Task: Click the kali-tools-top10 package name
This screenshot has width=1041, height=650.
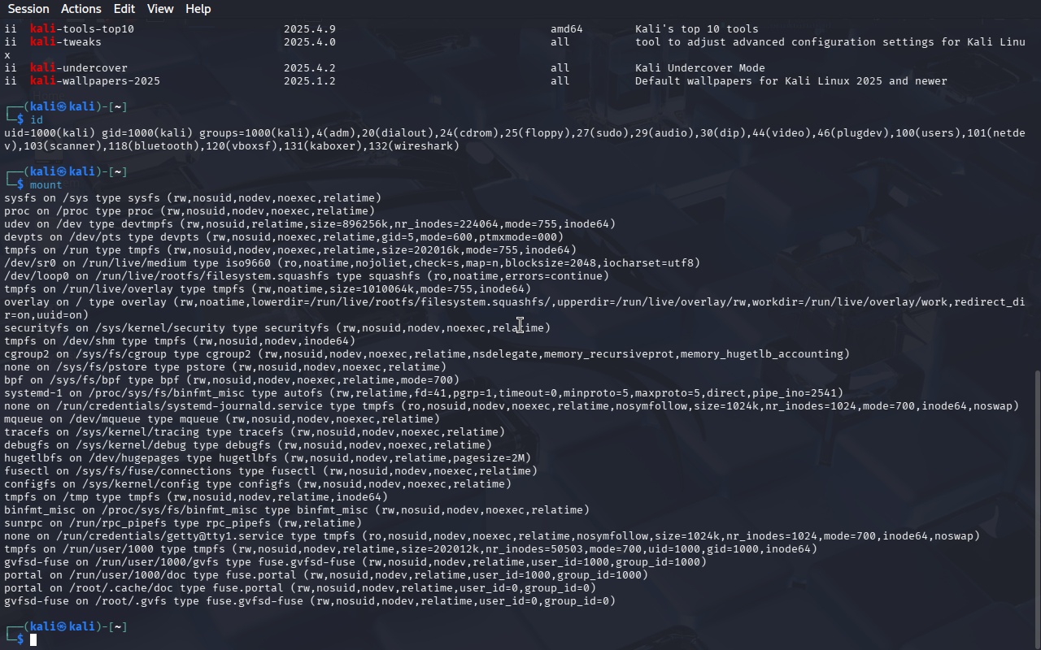Action: 82,29
